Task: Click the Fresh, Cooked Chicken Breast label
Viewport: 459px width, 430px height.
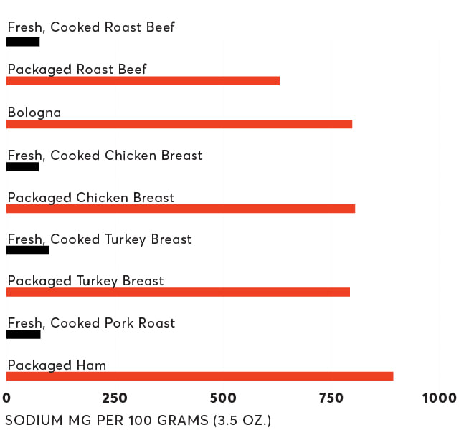Action: tap(105, 156)
